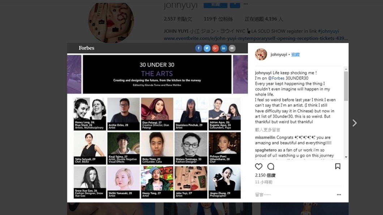The width and height of the screenshot is (383, 215).
Task: Click the comment scrollbar down arrow
Action: coord(346,157)
